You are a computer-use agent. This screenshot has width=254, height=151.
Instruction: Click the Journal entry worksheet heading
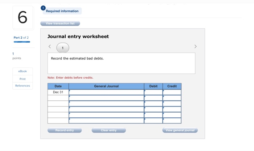coord(78,37)
